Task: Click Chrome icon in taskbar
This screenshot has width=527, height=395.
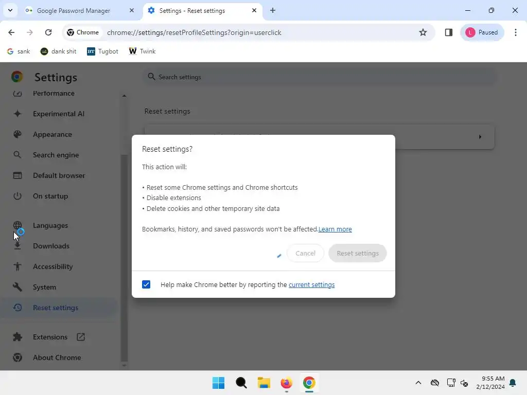Action: point(309,383)
